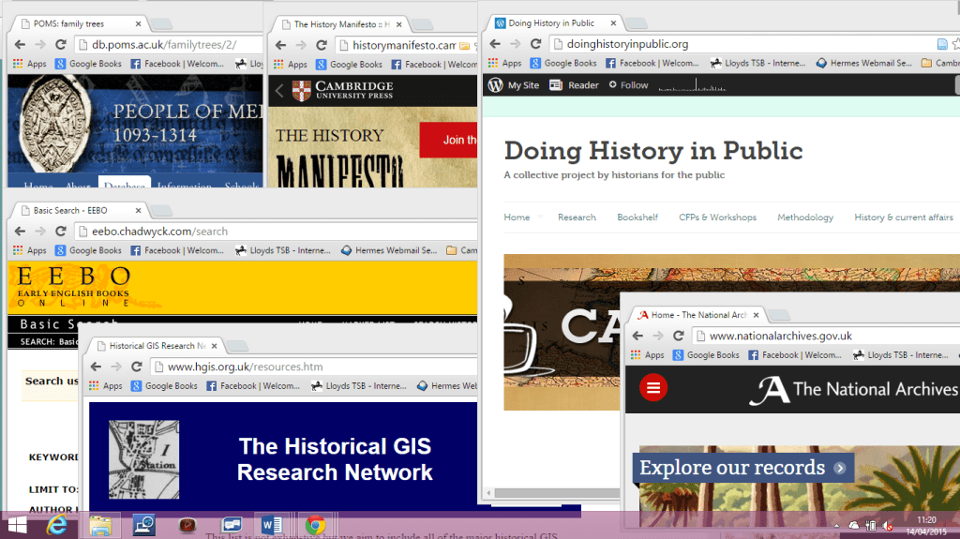
Task: Open CFPs & Workshops menu item
Action: pyautogui.click(x=717, y=217)
